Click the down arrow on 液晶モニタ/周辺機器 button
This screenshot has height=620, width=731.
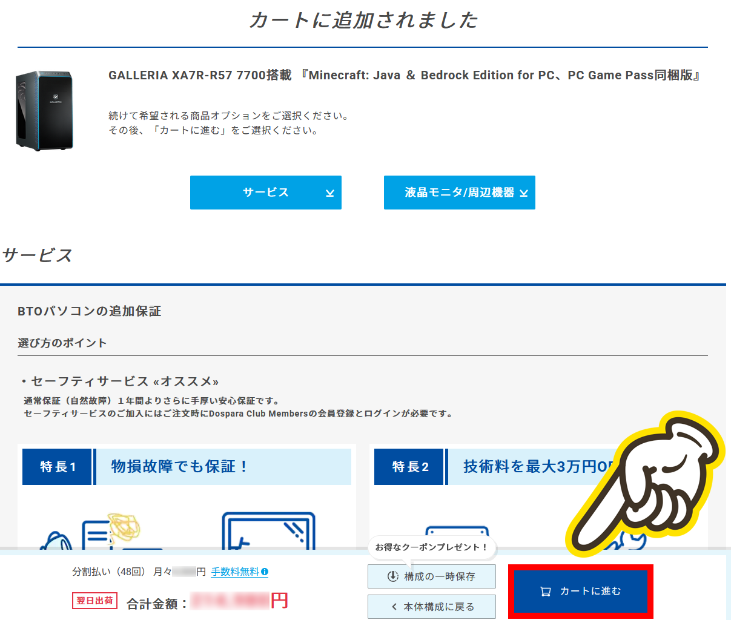tap(524, 193)
